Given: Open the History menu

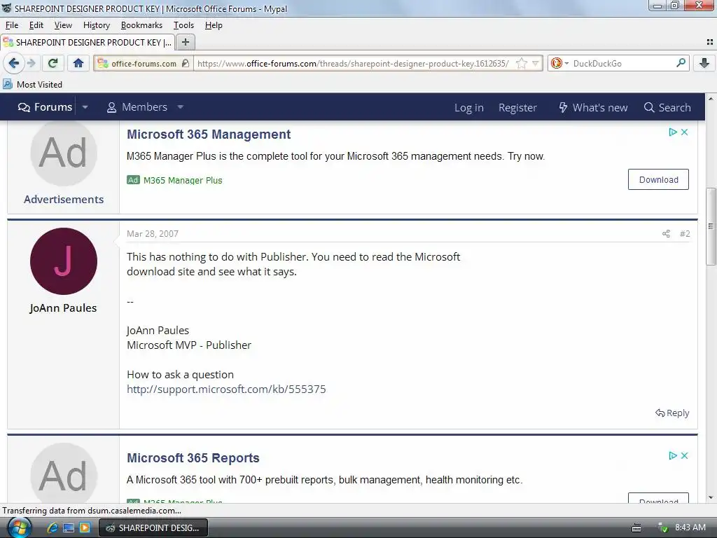Looking at the screenshot, I should [x=97, y=25].
